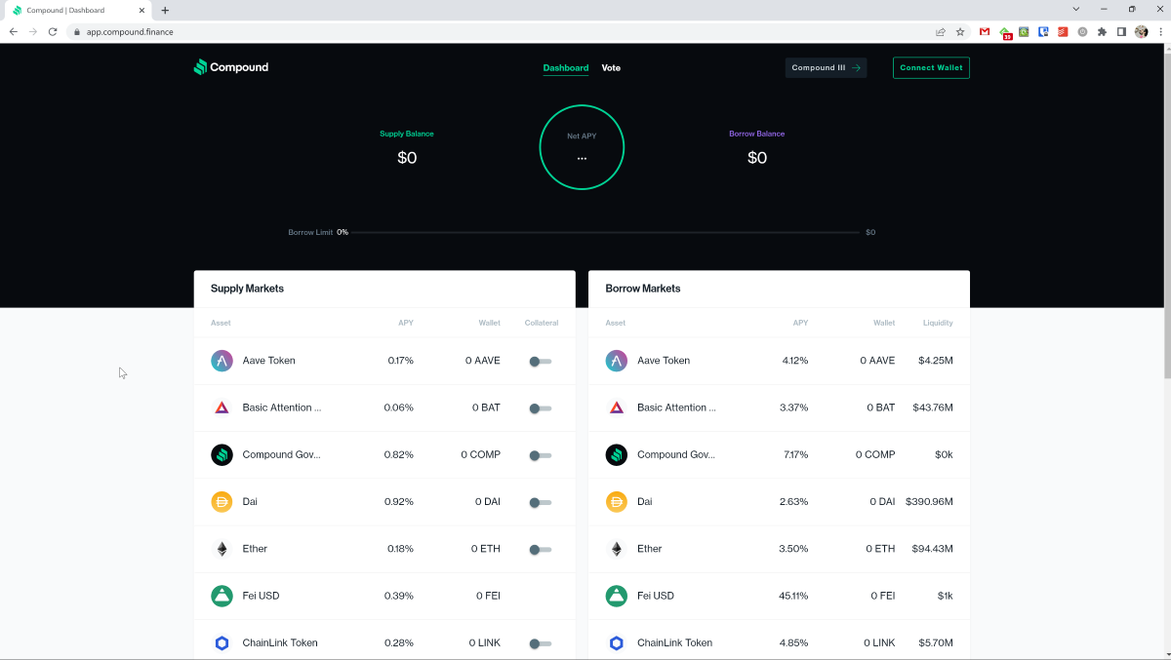Image resolution: width=1171 pixels, height=660 pixels.
Task: Close the Compound Dashboard tab
Action: tap(142, 10)
